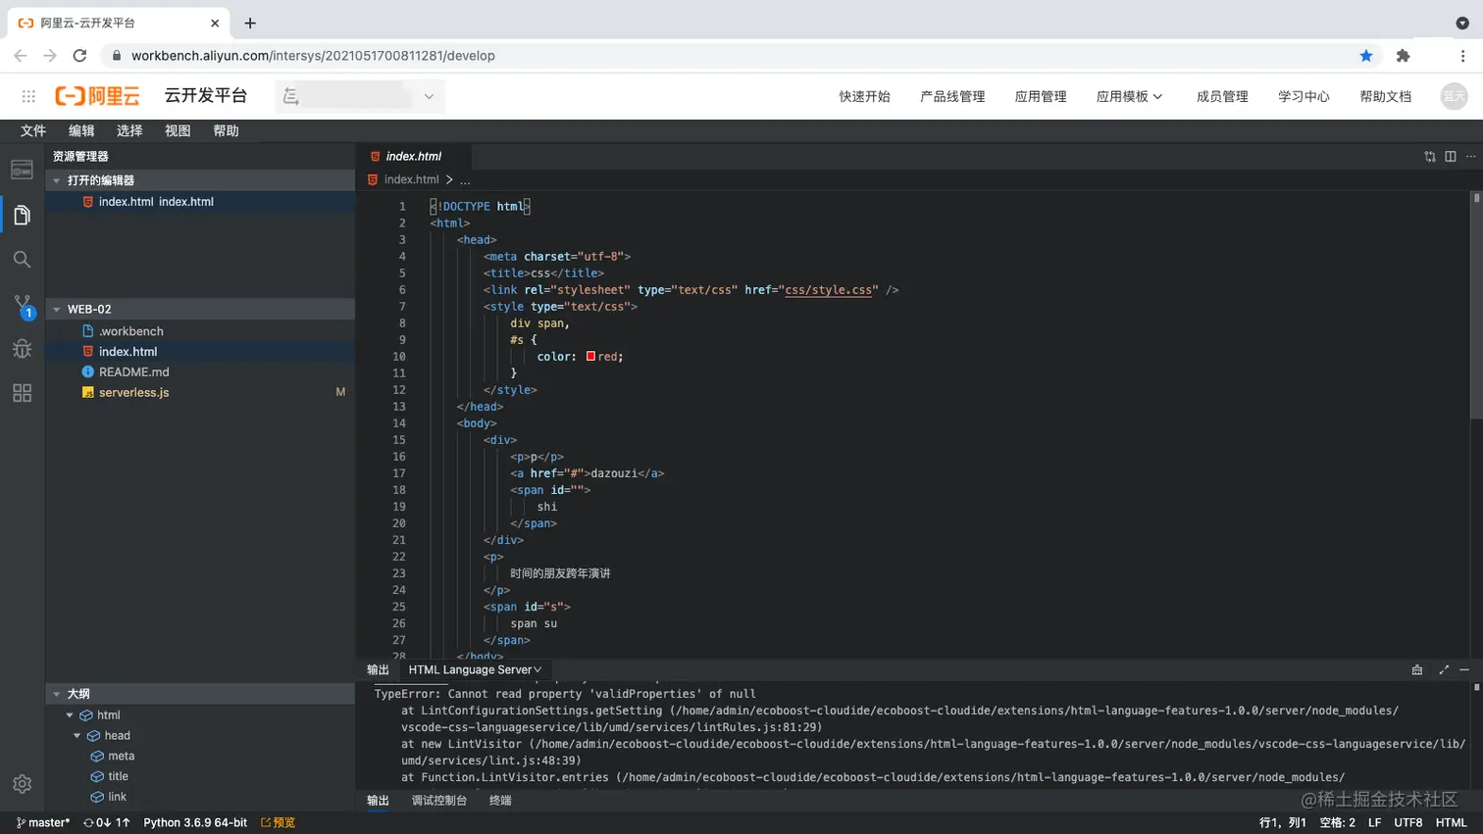Viewport: 1483px width, 834px height.
Task: Collapse the WEB-02 folder section
Action: 57,310
